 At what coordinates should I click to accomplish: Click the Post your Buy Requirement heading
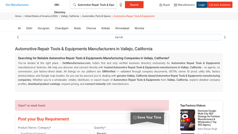(x=43, y=119)
